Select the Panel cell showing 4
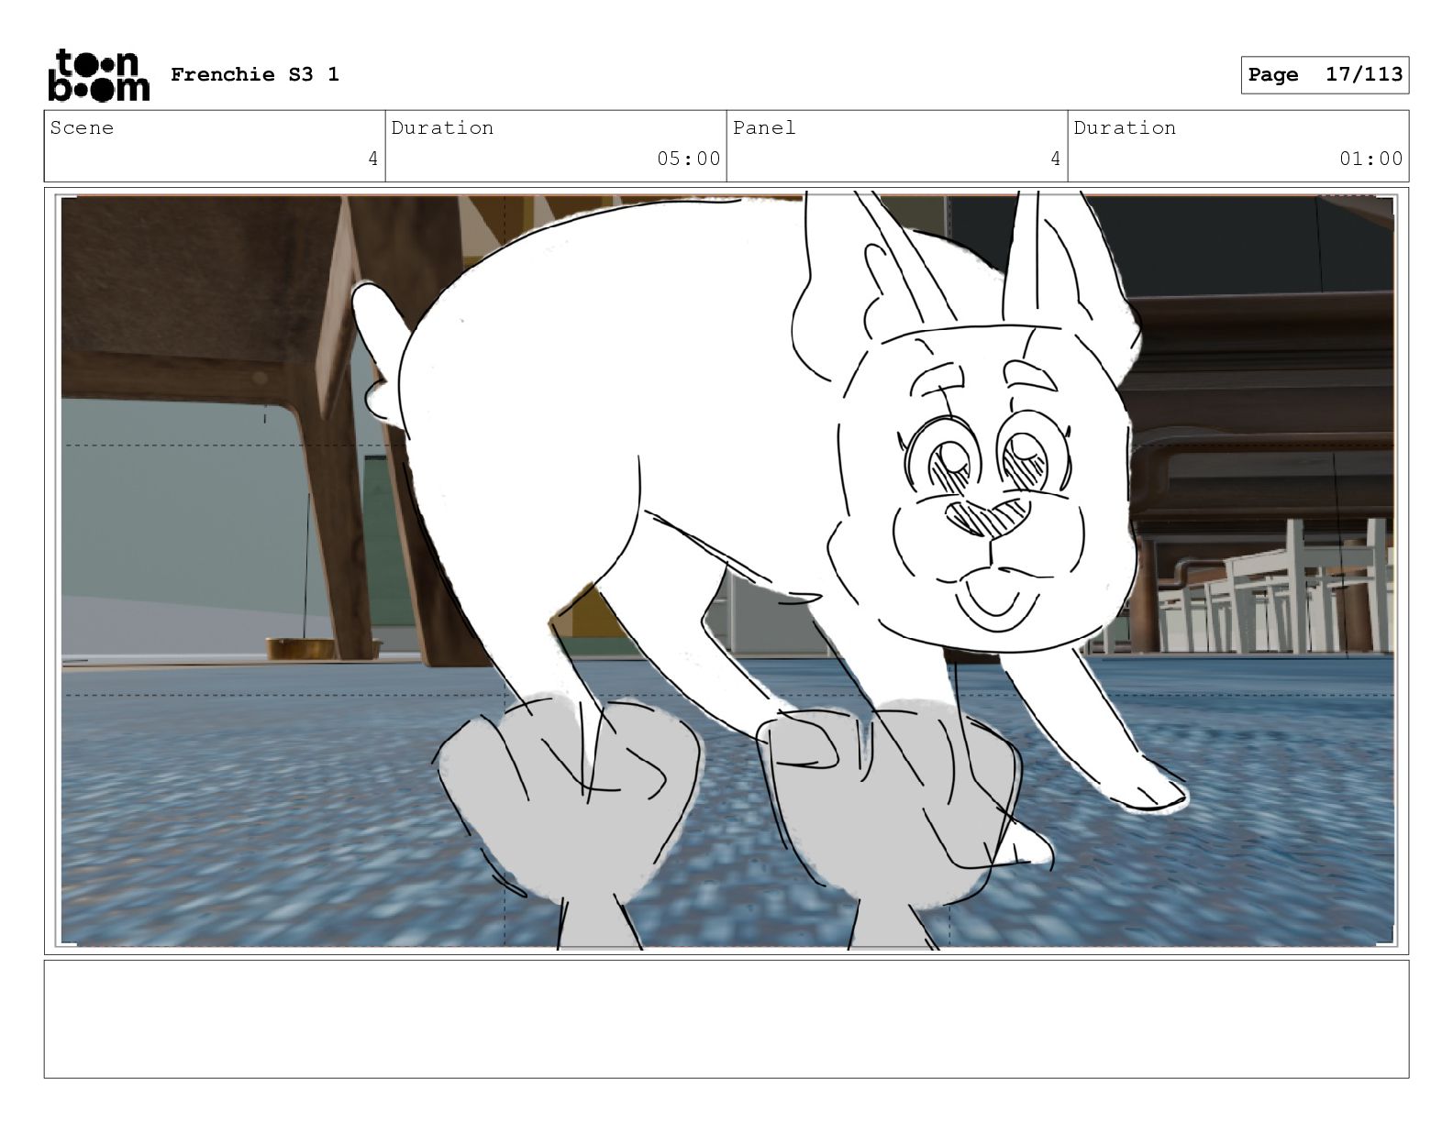The image size is (1453, 1122). click(897, 146)
